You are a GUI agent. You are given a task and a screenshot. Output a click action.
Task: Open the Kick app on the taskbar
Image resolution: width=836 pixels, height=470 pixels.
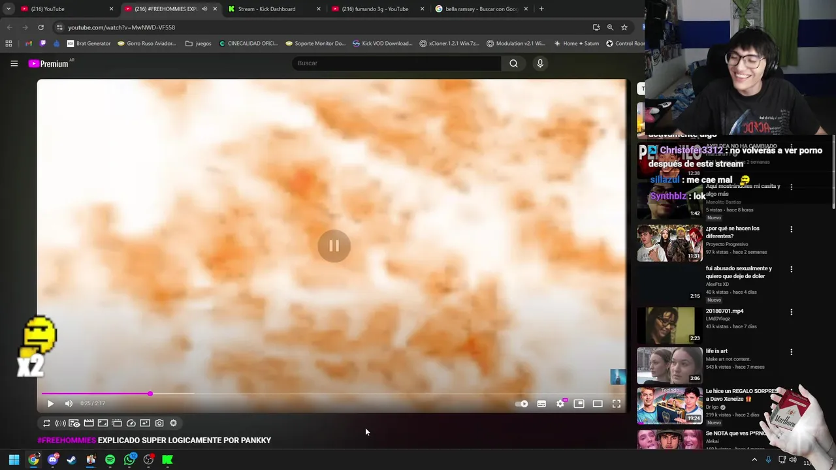pos(168,460)
